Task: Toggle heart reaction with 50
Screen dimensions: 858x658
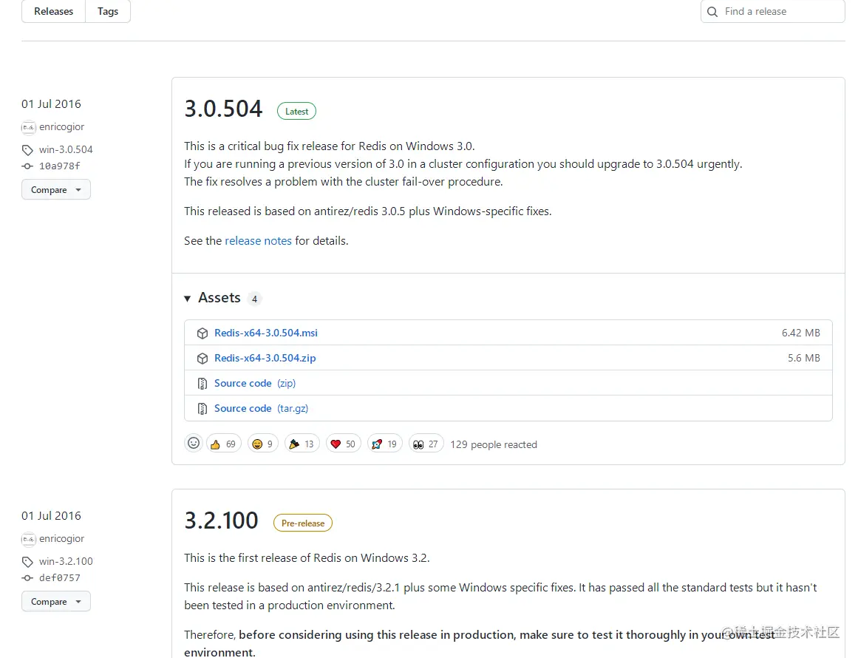Action: tap(343, 444)
